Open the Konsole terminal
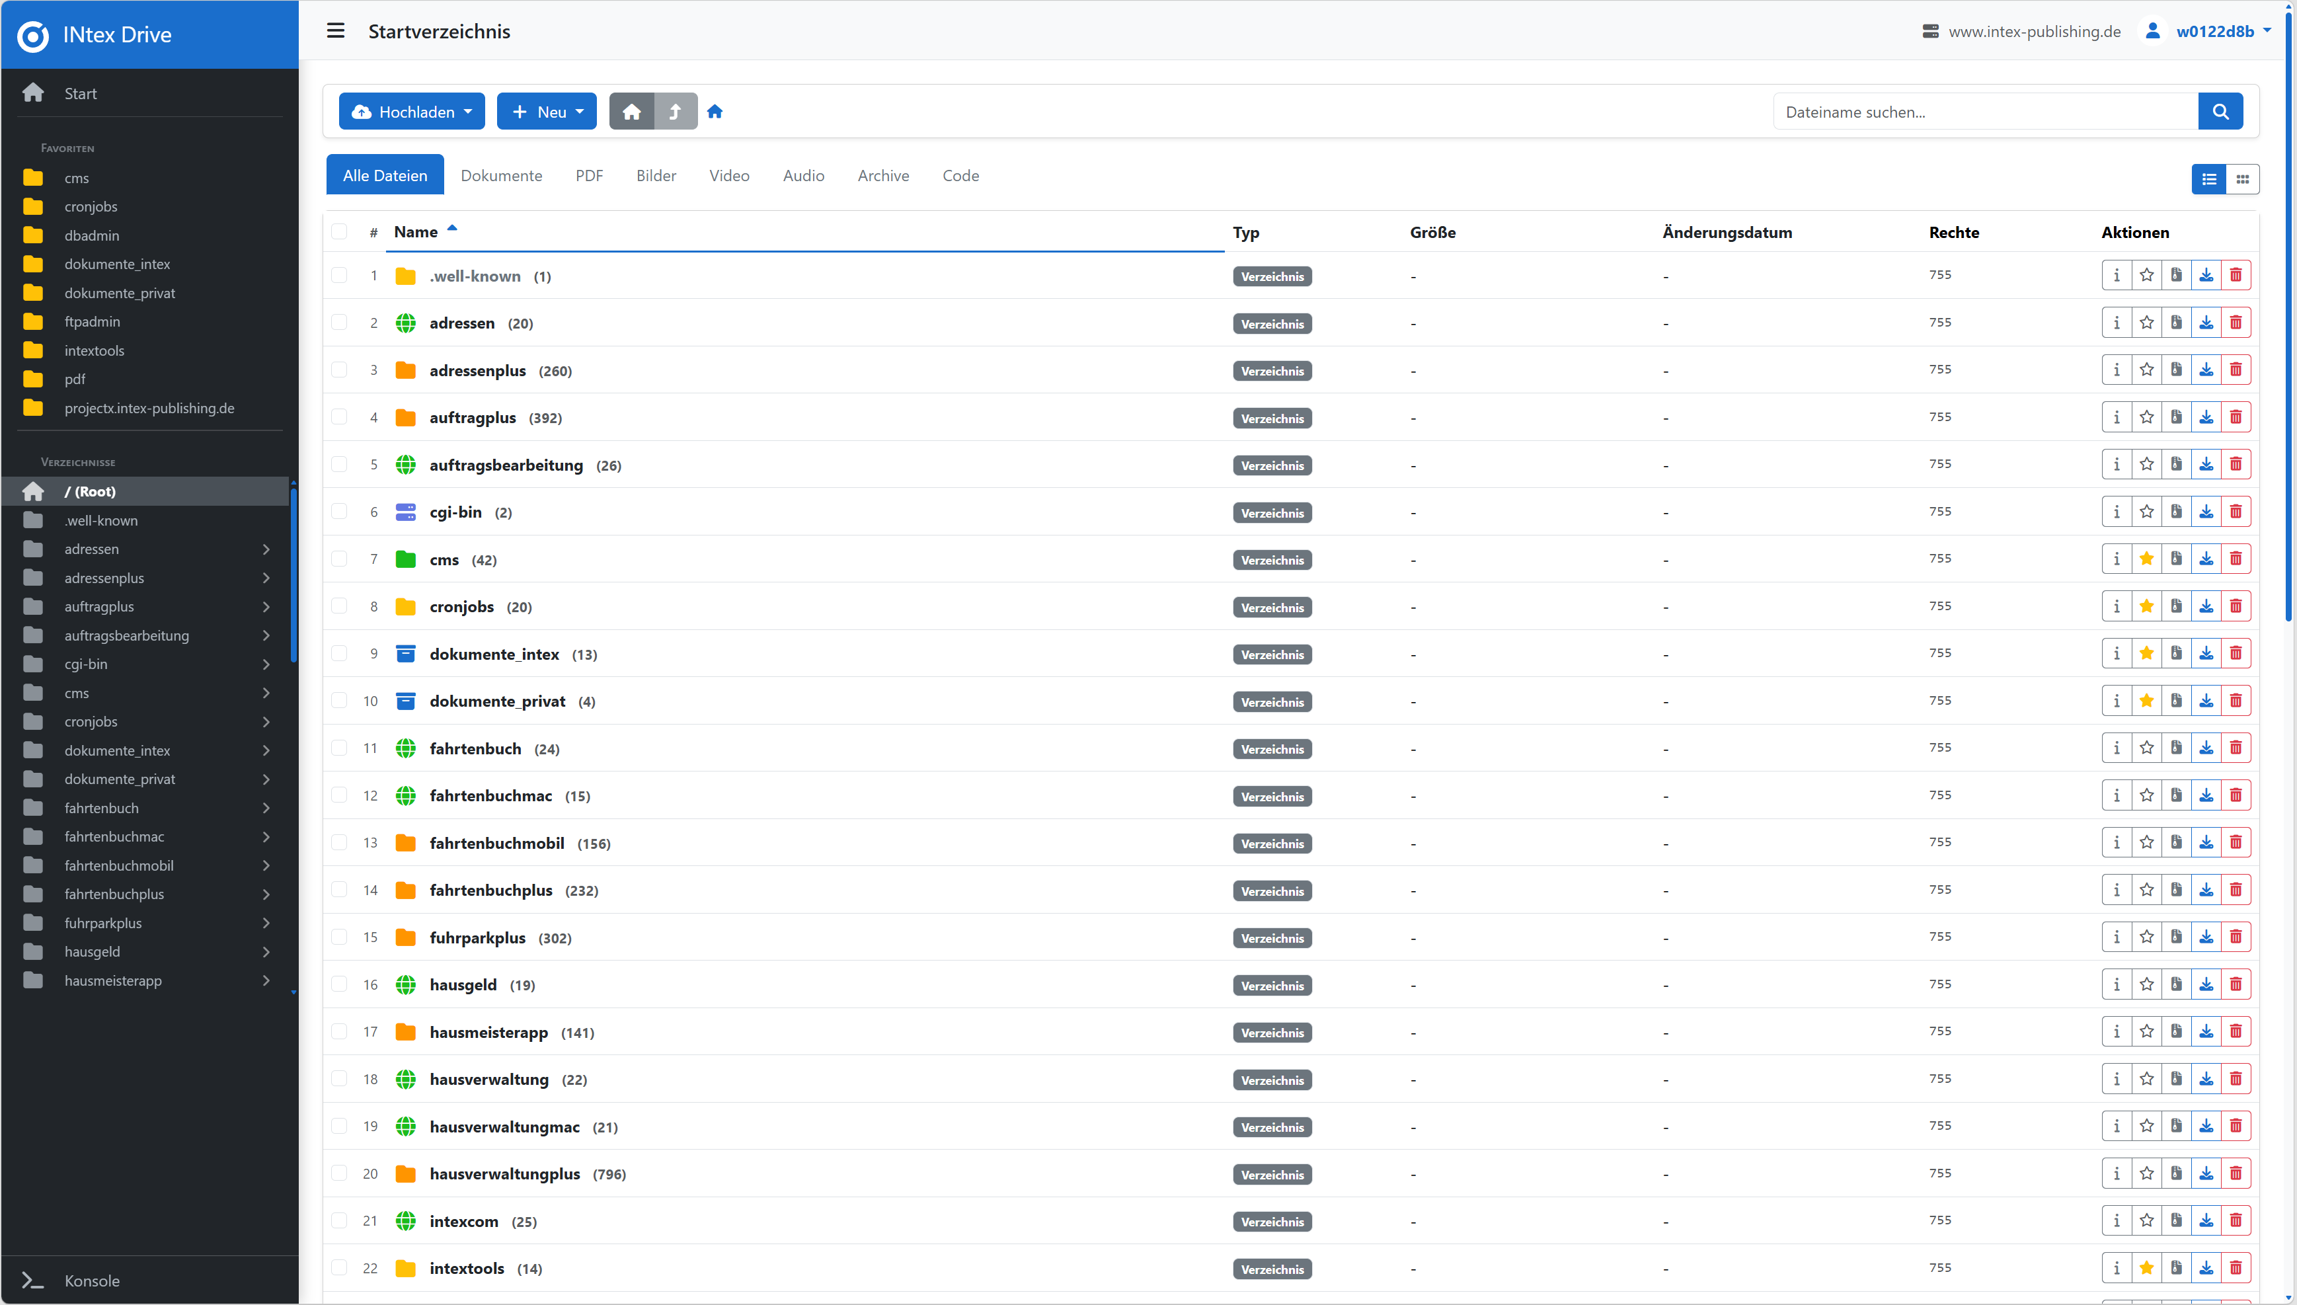Viewport: 2297px width, 1305px height. click(91, 1281)
